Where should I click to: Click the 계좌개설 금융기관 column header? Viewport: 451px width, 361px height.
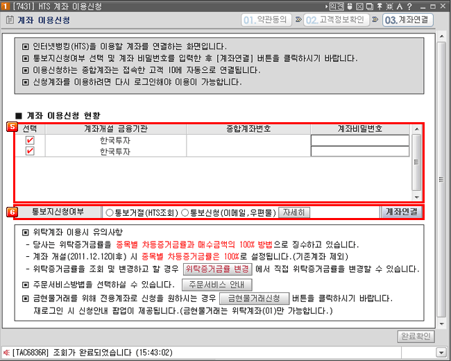116,128
